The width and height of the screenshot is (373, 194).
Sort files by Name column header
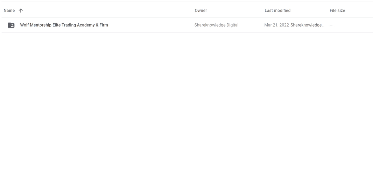click(9, 10)
